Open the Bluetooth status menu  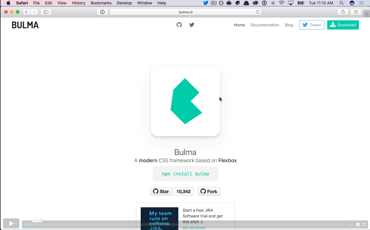[x=273, y=3]
